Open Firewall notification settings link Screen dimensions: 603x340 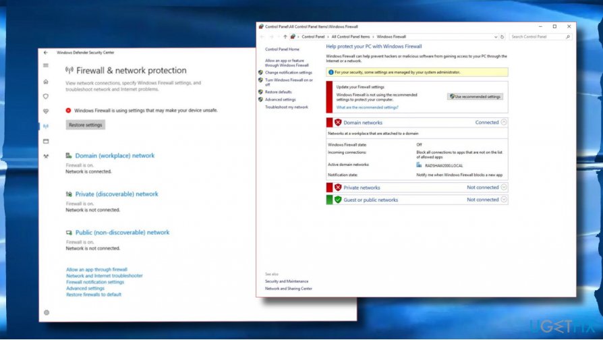coord(95,282)
